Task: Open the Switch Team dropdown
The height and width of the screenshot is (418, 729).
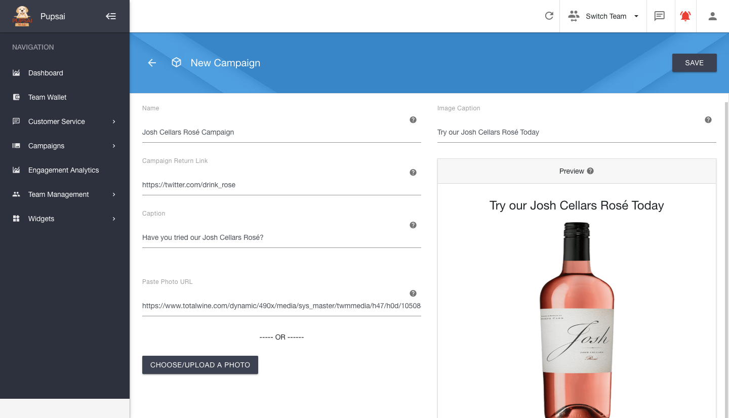Action: click(603, 16)
